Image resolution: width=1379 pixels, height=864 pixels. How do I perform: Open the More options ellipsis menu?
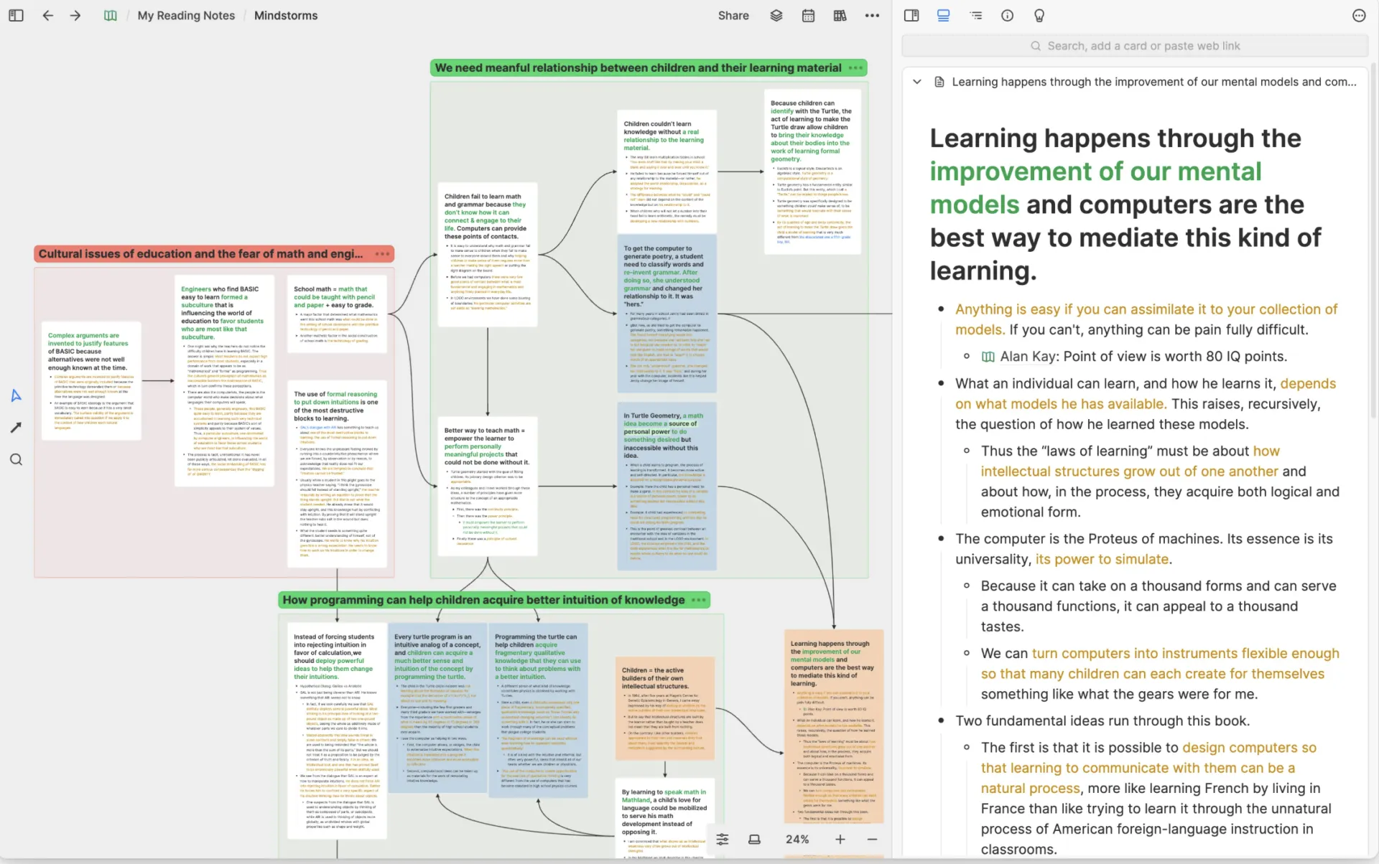[x=872, y=15]
